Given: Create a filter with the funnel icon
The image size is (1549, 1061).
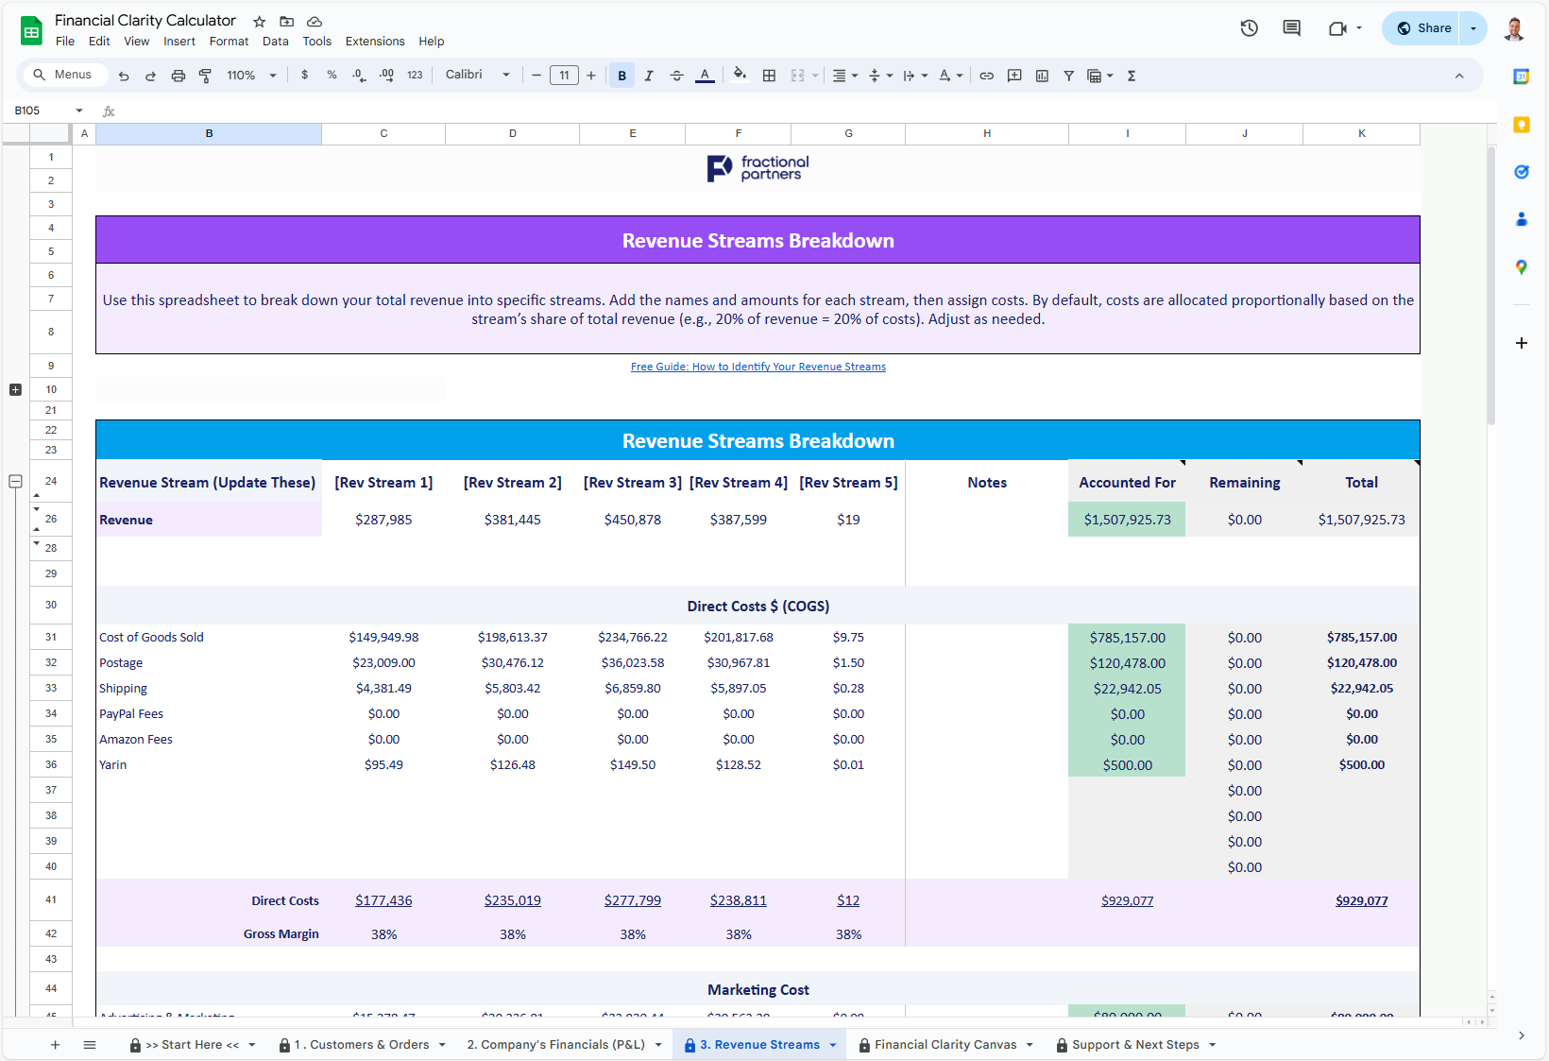Looking at the screenshot, I should 1068,76.
